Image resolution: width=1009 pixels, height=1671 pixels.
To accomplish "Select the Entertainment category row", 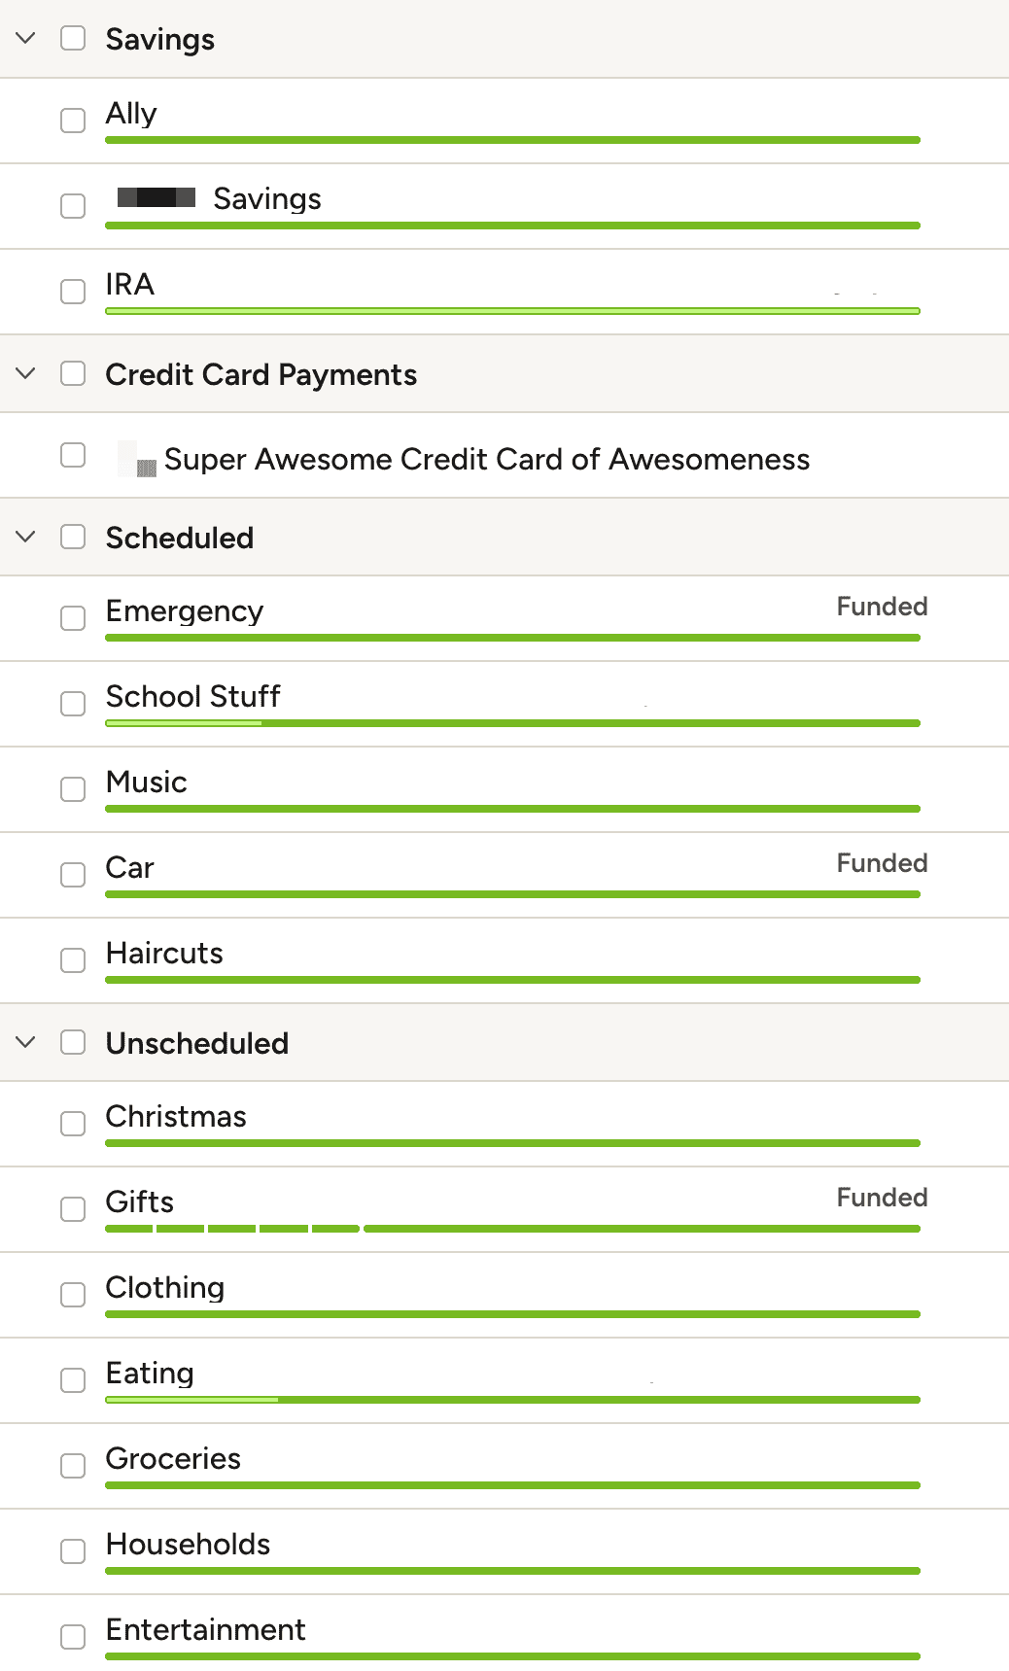I will 504,1637.
